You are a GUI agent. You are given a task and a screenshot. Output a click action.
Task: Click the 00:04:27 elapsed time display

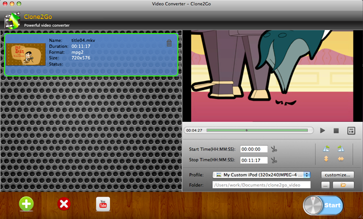194,130
